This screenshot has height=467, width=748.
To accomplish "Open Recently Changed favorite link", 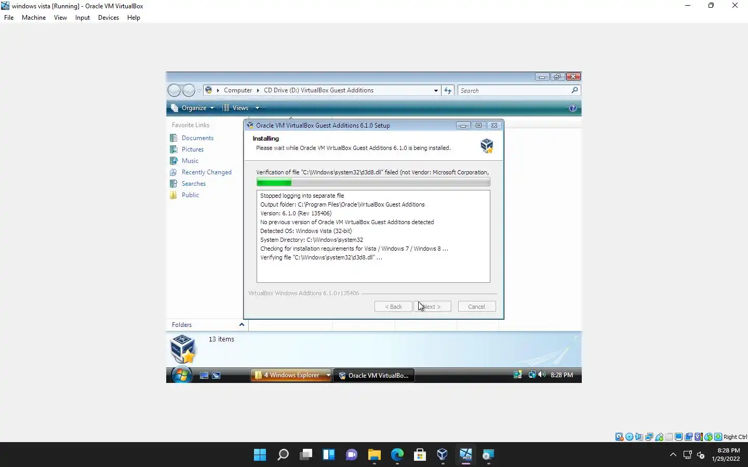I will [207, 172].
